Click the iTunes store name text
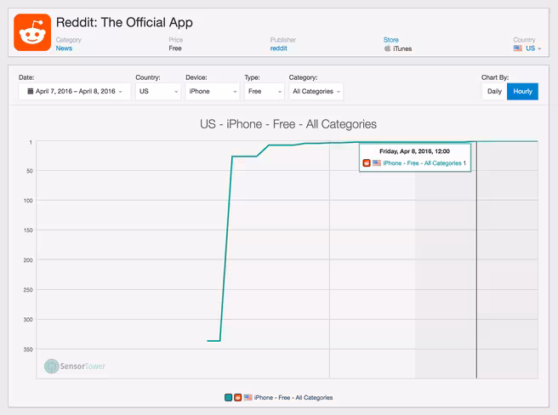558x415 pixels. tap(402, 48)
